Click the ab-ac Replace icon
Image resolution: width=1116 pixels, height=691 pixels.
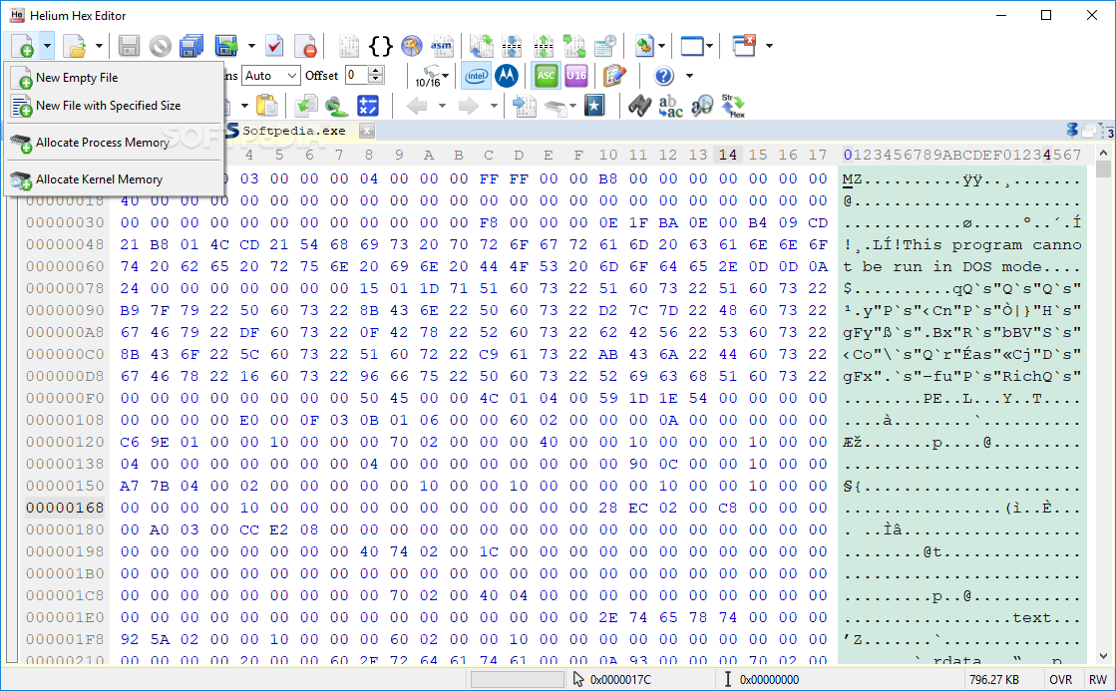click(x=670, y=106)
